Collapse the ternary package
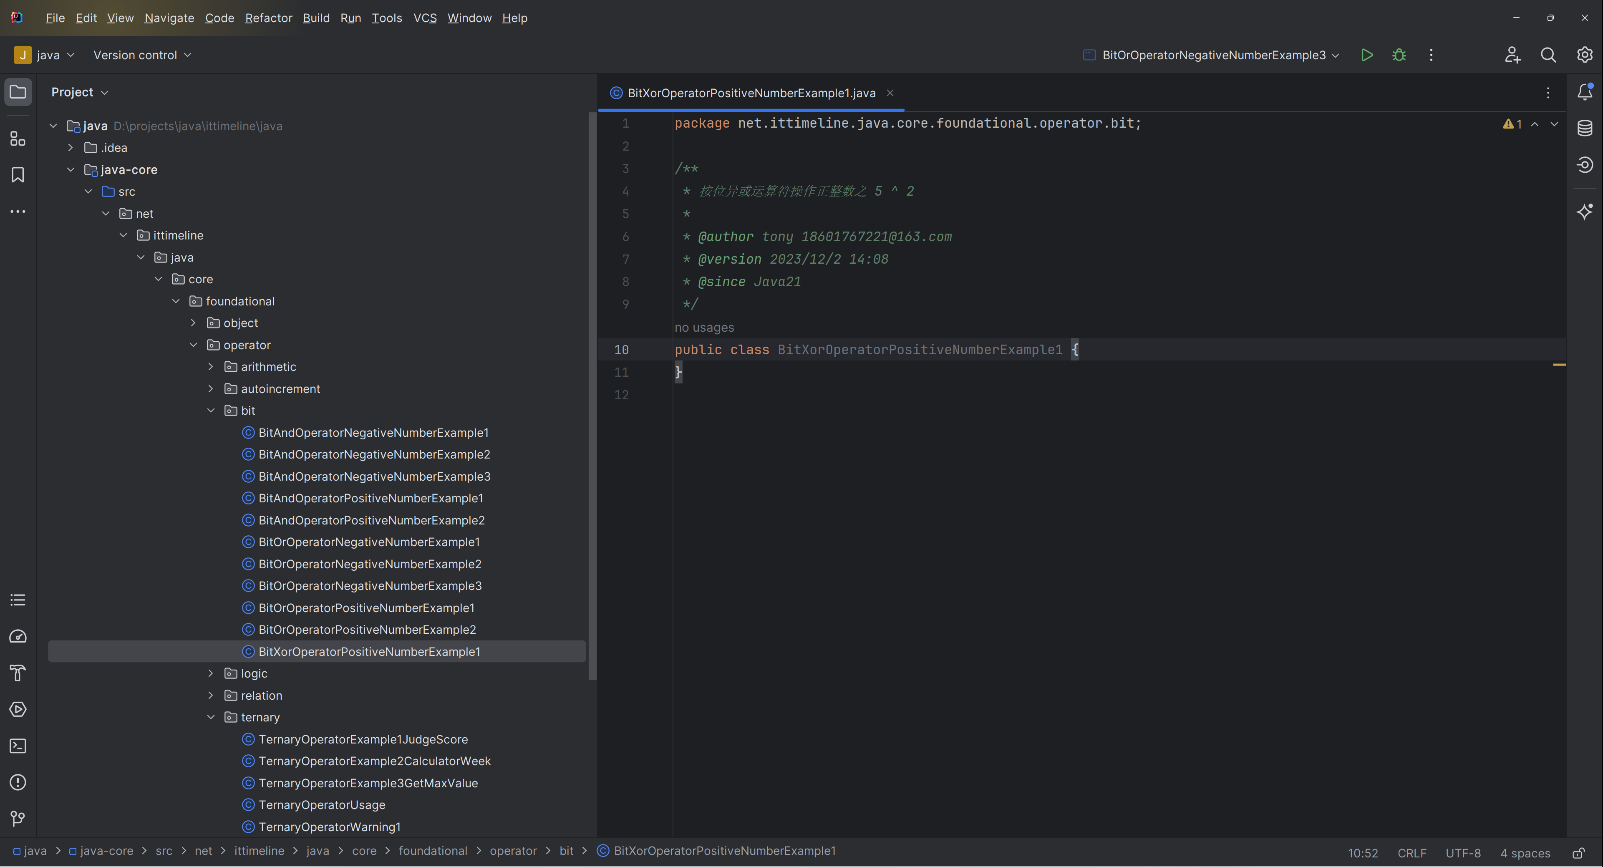The image size is (1603, 867). pos(210,717)
